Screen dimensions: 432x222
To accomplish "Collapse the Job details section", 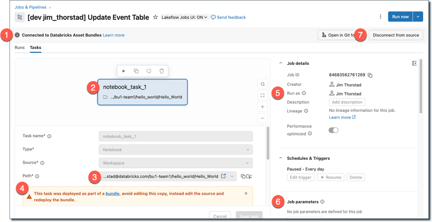I will click(x=280, y=63).
